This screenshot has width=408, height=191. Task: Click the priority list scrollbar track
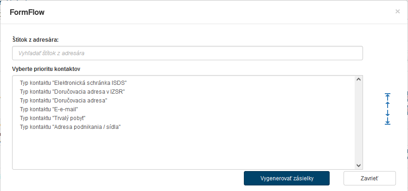click(358, 123)
